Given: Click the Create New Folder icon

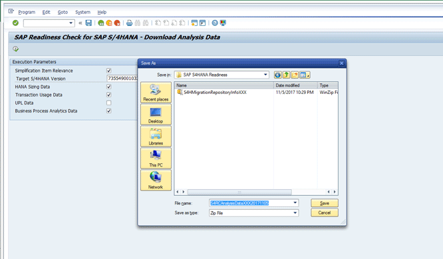Looking at the screenshot, I should (295, 75).
